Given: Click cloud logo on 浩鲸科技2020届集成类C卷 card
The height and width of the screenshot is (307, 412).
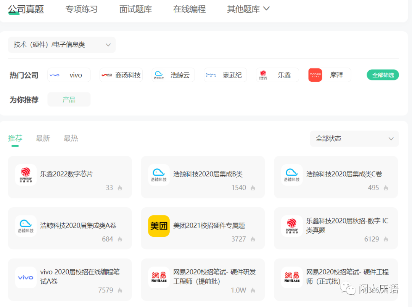Looking at the screenshot, I should click(292, 175).
